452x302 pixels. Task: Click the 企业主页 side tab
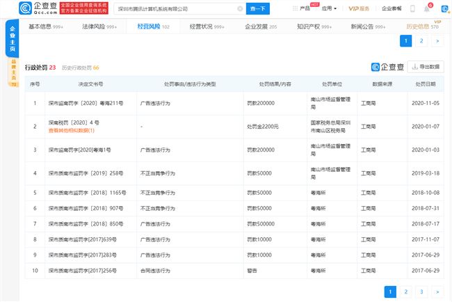13,39
